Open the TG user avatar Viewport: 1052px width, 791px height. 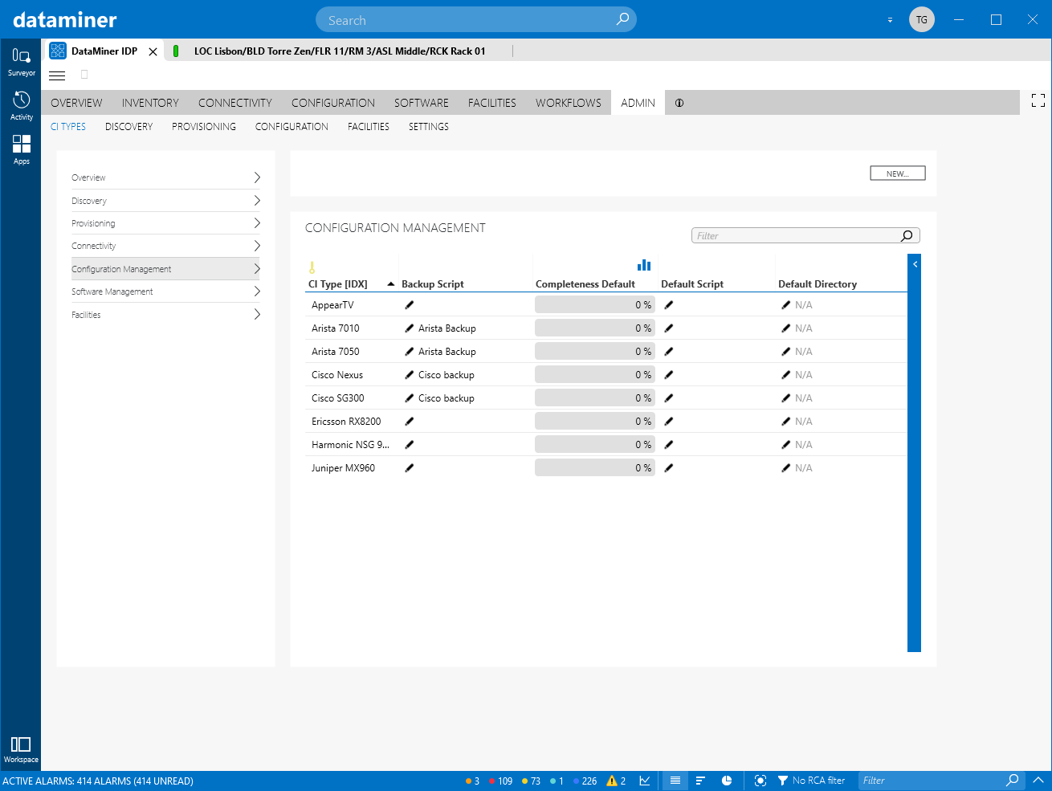(922, 19)
